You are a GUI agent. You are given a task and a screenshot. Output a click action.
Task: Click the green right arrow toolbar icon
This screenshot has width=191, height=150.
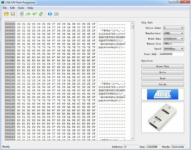[28, 14]
